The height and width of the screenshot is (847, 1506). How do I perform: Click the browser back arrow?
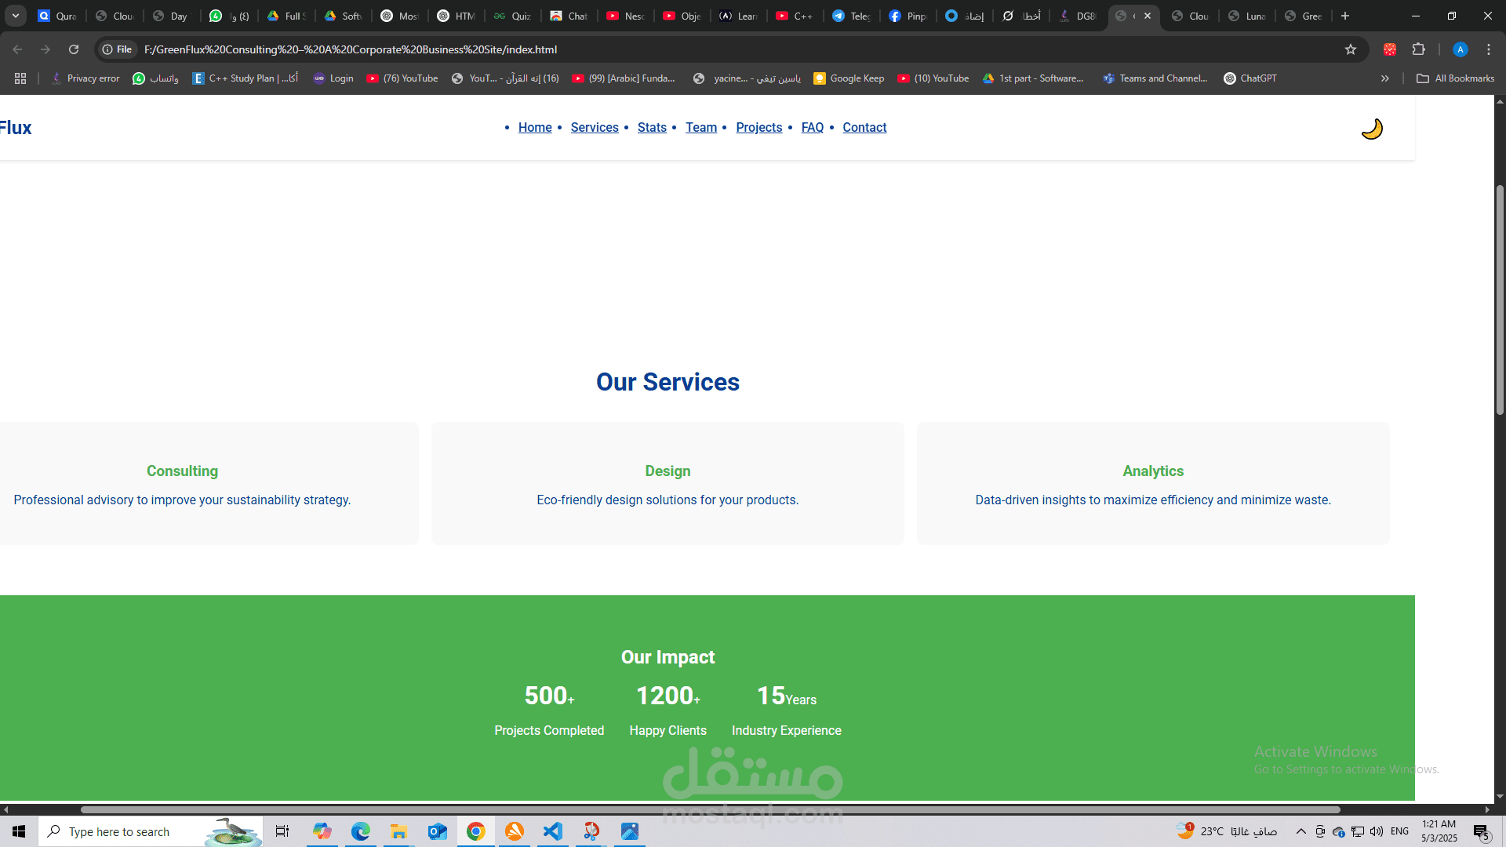(x=17, y=49)
